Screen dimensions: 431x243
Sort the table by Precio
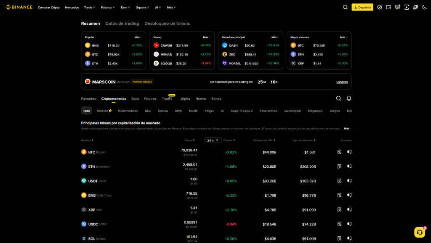[x=190, y=140]
